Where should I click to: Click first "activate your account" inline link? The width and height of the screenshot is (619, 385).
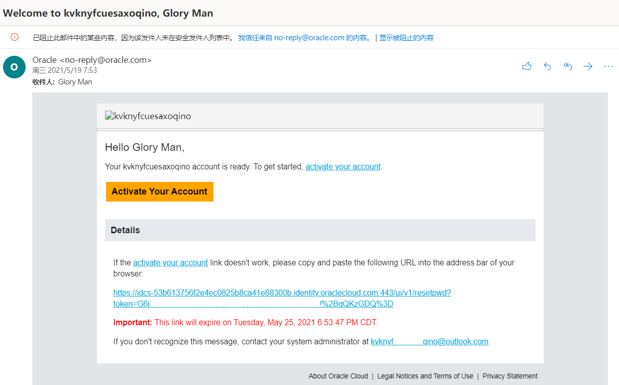coord(343,167)
